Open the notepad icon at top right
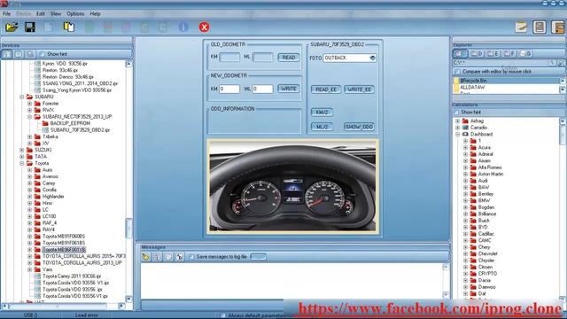The width and height of the screenshot is (567, 319). click(x=521, y=27)
